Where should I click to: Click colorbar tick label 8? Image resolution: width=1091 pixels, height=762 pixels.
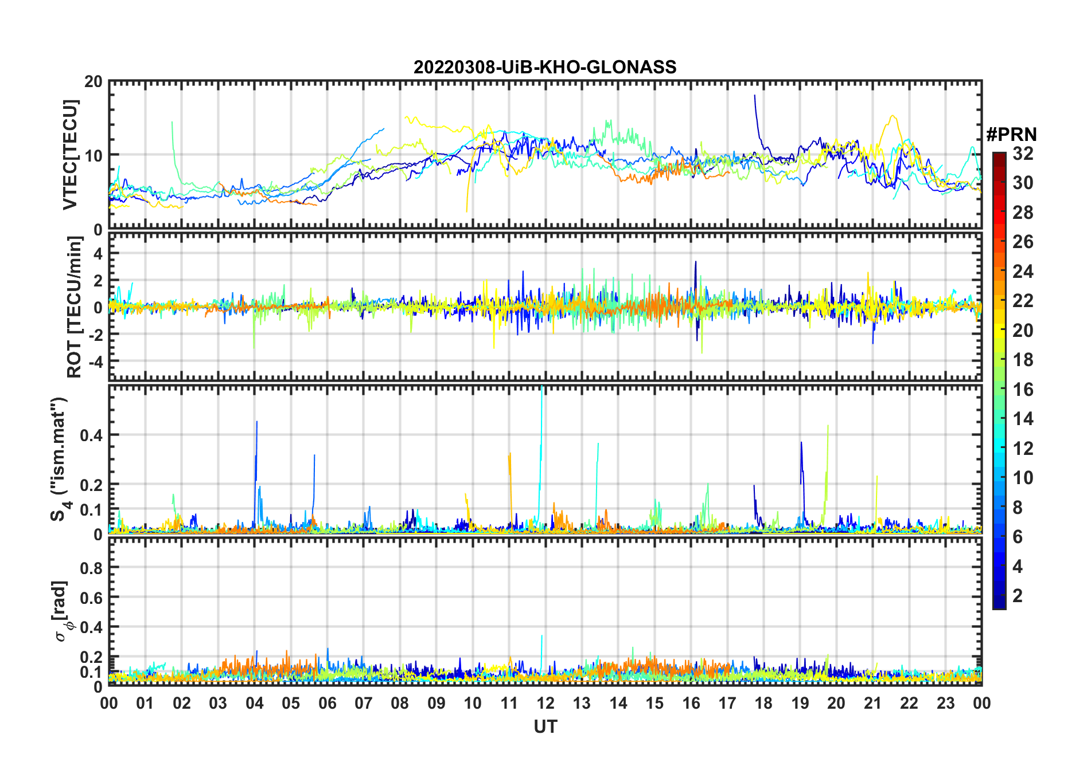(1018, 508)
